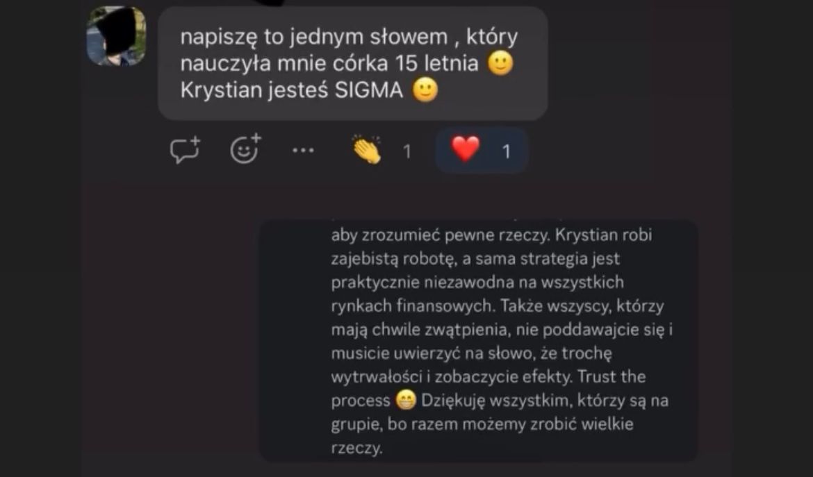Click the clap reaction count number
The image size is (813, 477).
coord(407,151)
